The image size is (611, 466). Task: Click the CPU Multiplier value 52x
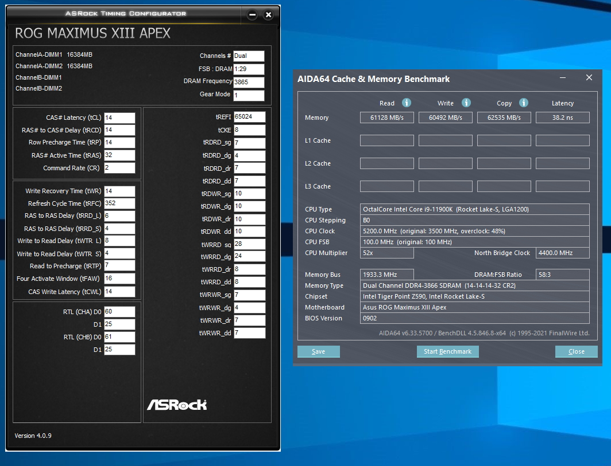click(x=387, y=253)
